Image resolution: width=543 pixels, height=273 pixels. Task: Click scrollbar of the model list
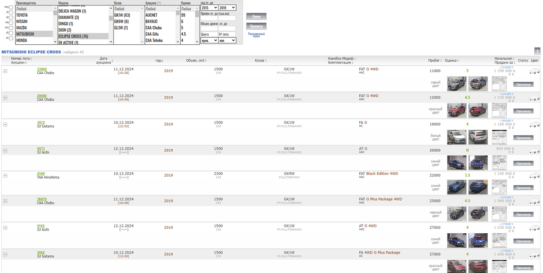[x=111, y=25]
